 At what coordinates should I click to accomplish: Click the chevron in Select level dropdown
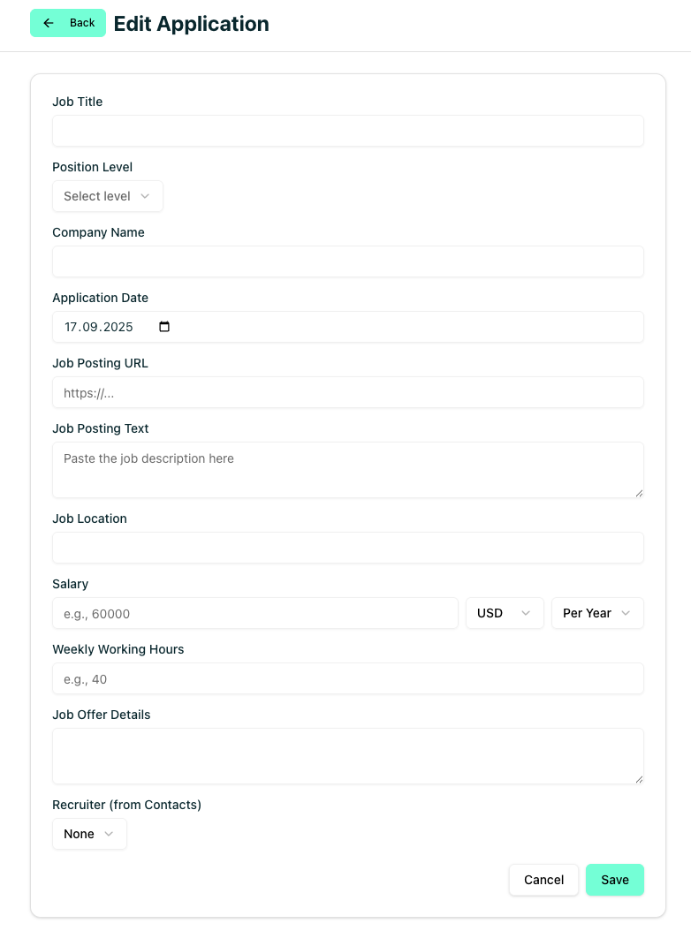[145, 196]
